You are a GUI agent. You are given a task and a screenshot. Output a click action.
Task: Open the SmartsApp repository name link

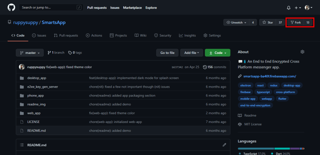54,23
